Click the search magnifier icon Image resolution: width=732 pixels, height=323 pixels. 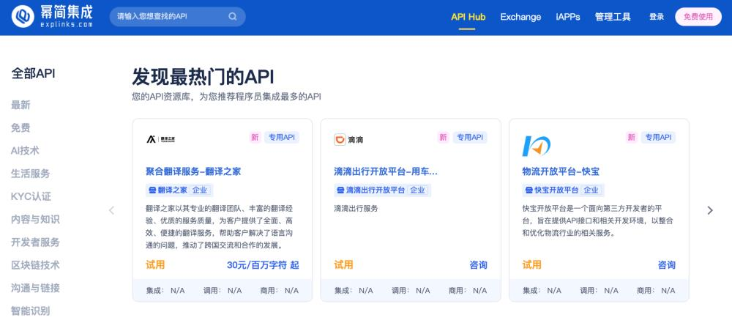pos(233,17)
